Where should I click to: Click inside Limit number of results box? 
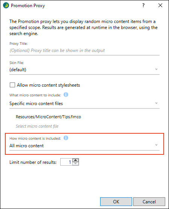[x=66, y=162]
